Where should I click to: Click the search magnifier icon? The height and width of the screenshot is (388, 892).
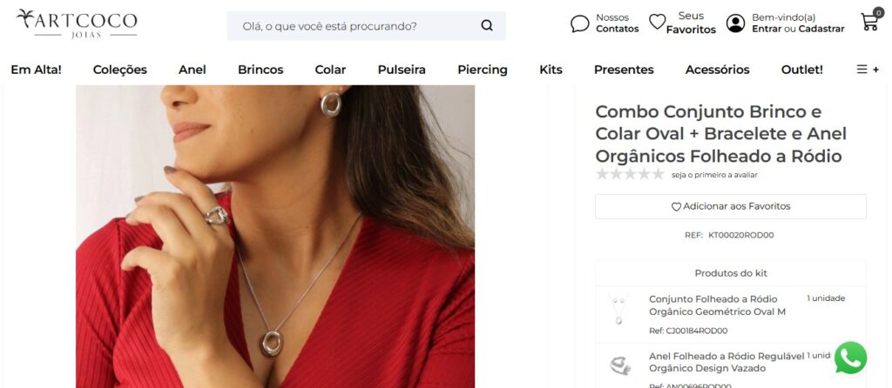click(x=487, y=26)
